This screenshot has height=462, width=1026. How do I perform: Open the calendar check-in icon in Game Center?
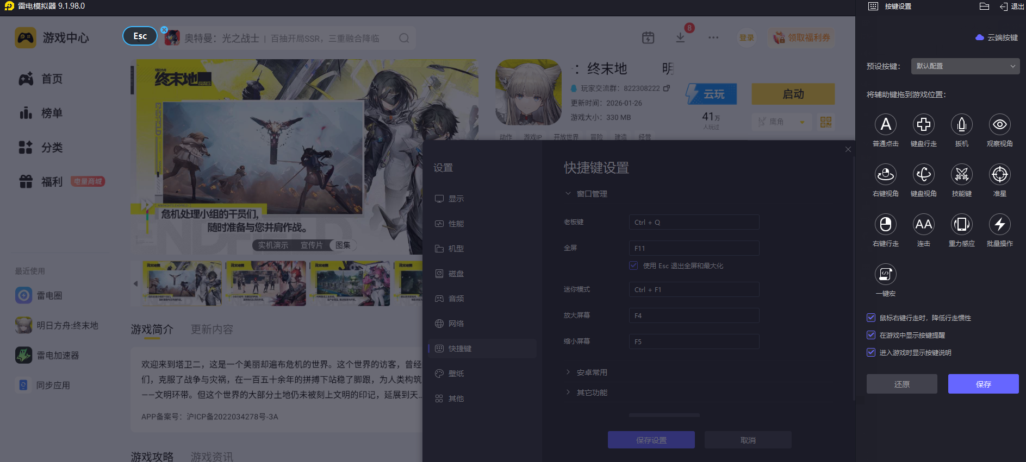click(648, 37)
